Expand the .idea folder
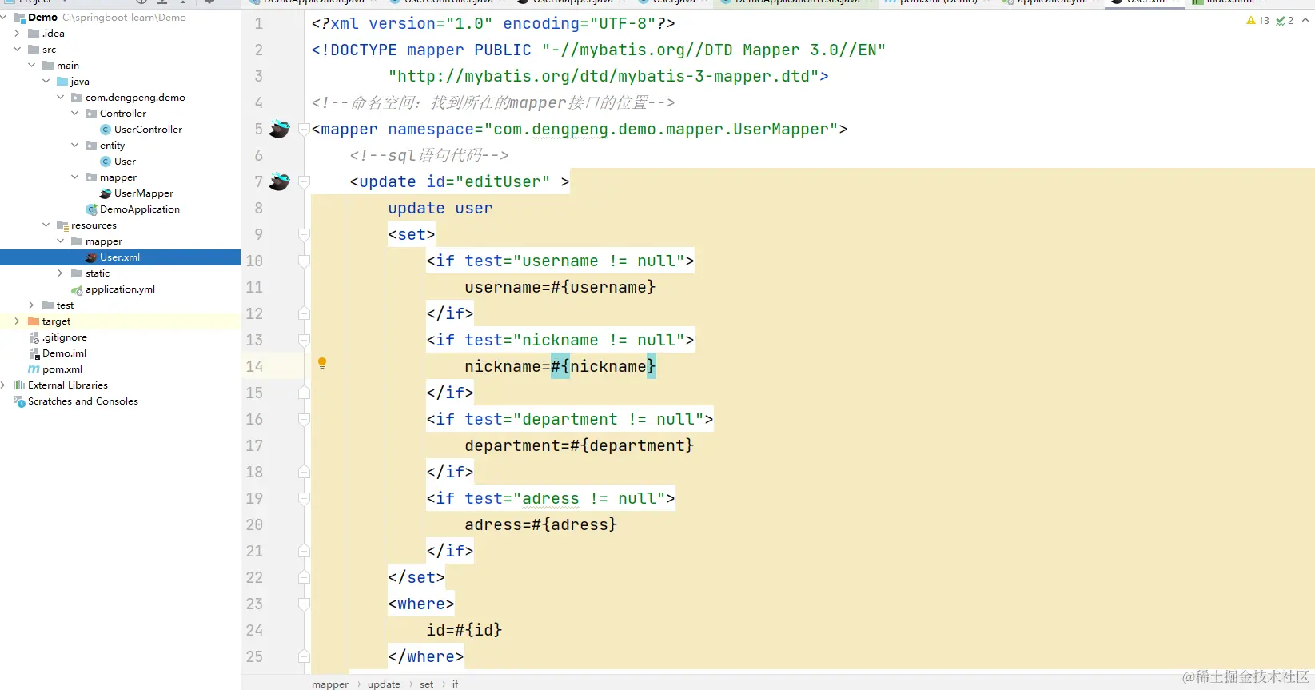This screenshot has width=1315, height=690. coord(18,34)
